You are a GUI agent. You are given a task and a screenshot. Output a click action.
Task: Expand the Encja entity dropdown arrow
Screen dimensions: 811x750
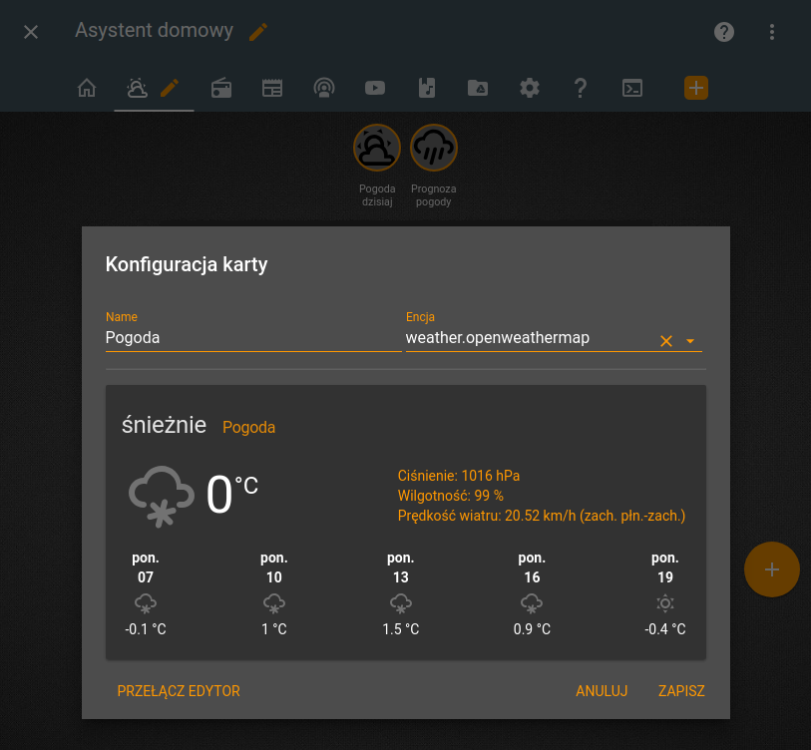click(x=690, y=341)
